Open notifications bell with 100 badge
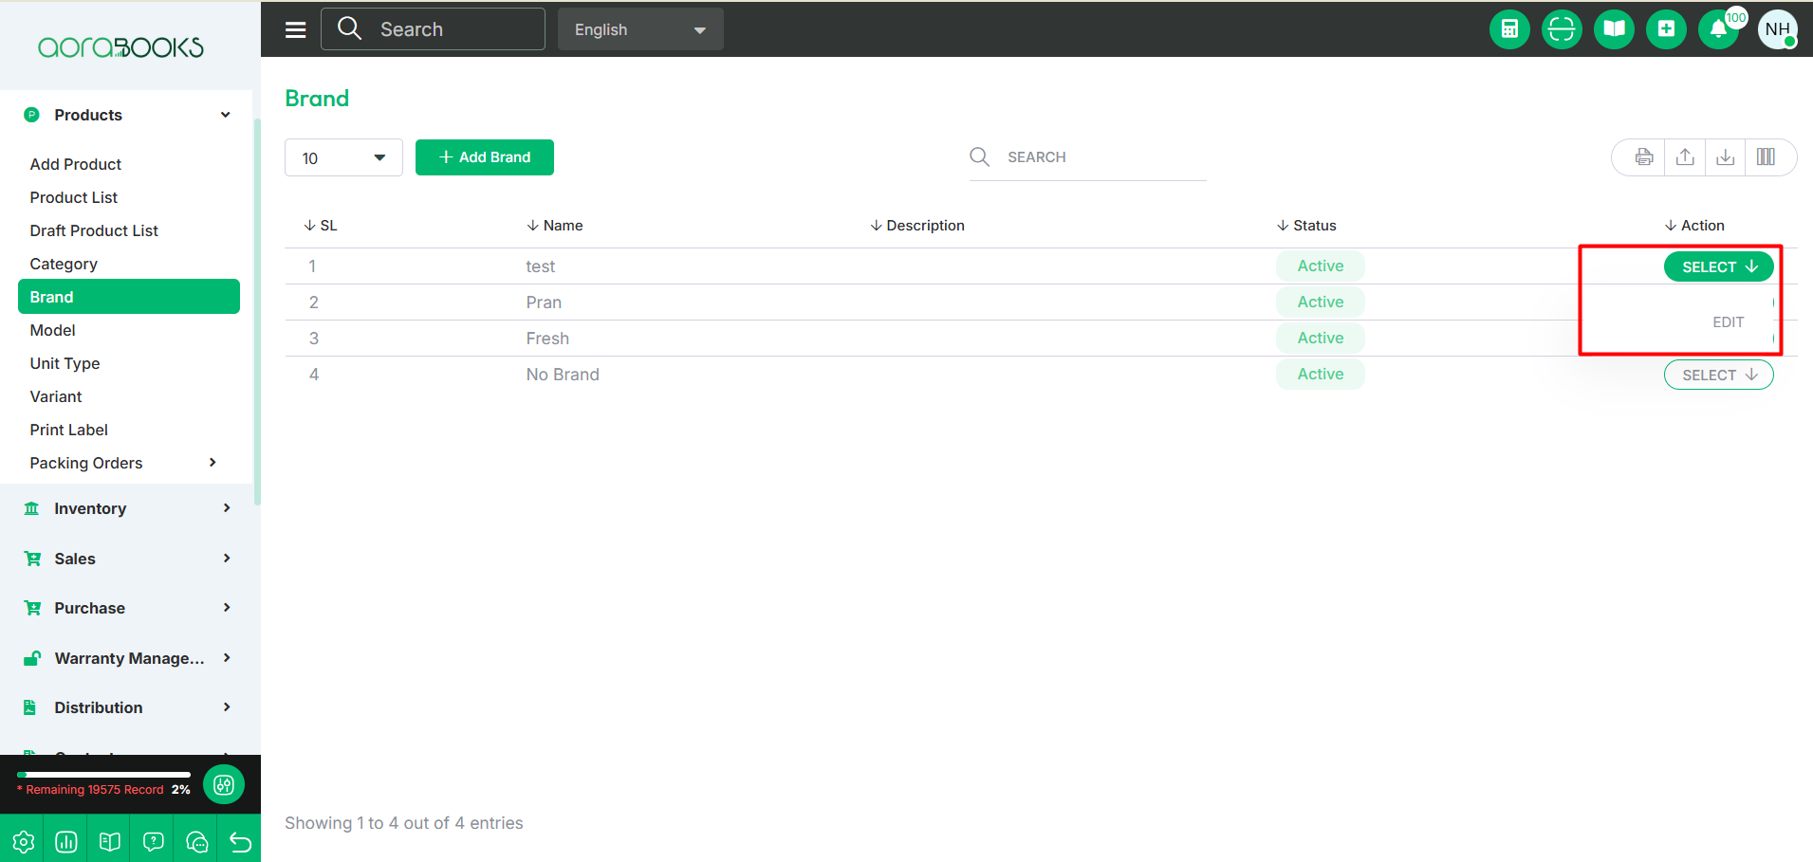1813x862 pixels. coord(1718,29)
